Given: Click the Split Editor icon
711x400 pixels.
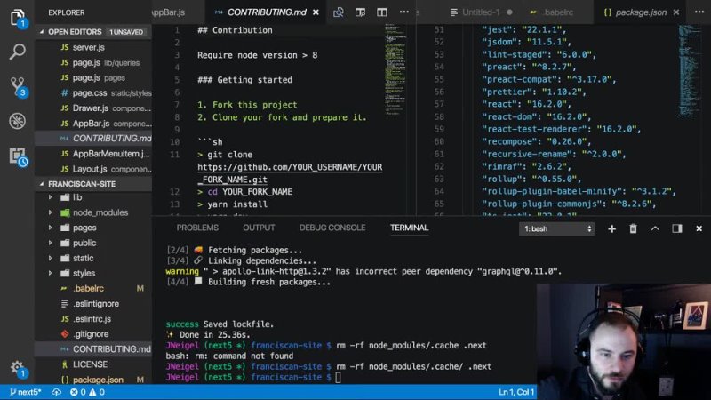Looking at the screenshot, I should click(x=382, y=12).
